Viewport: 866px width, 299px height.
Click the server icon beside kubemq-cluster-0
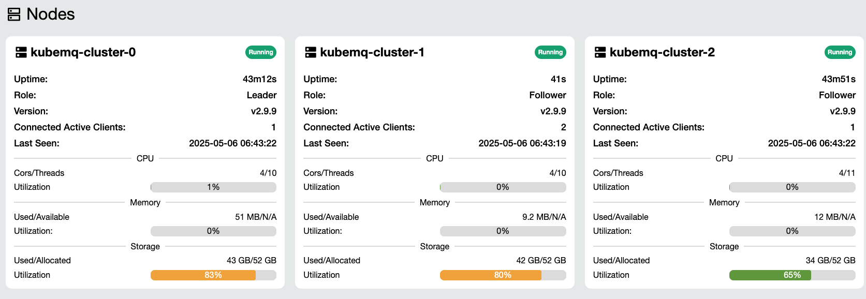click(21, 52)
